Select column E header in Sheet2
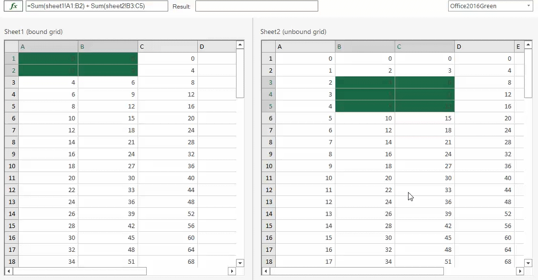This screenshot has height=280, width=538. pos(519,47)
